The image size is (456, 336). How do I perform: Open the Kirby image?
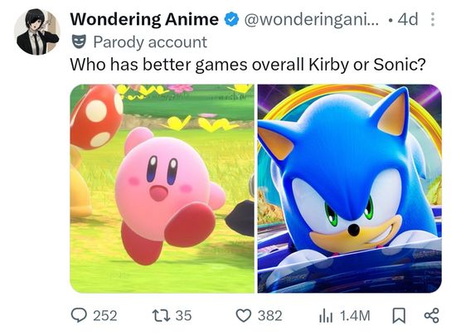coord(163,188)
